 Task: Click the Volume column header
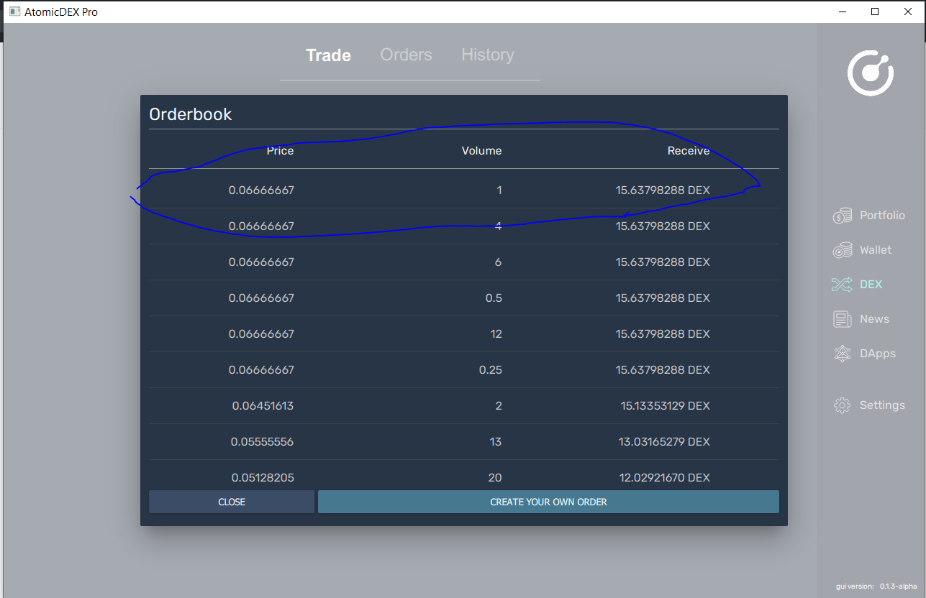click(481, 151)
